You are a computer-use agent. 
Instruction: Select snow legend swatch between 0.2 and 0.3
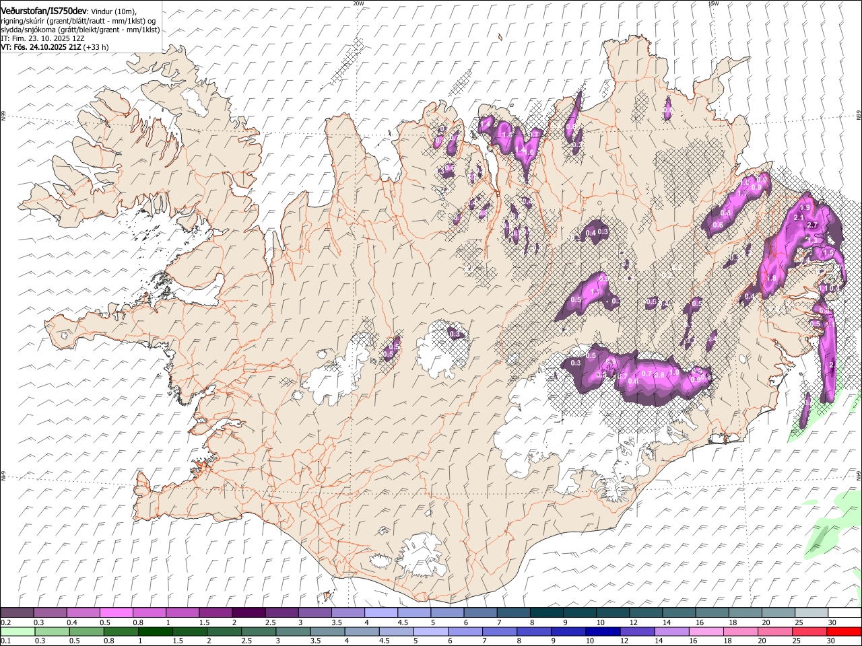pos(17,613)
